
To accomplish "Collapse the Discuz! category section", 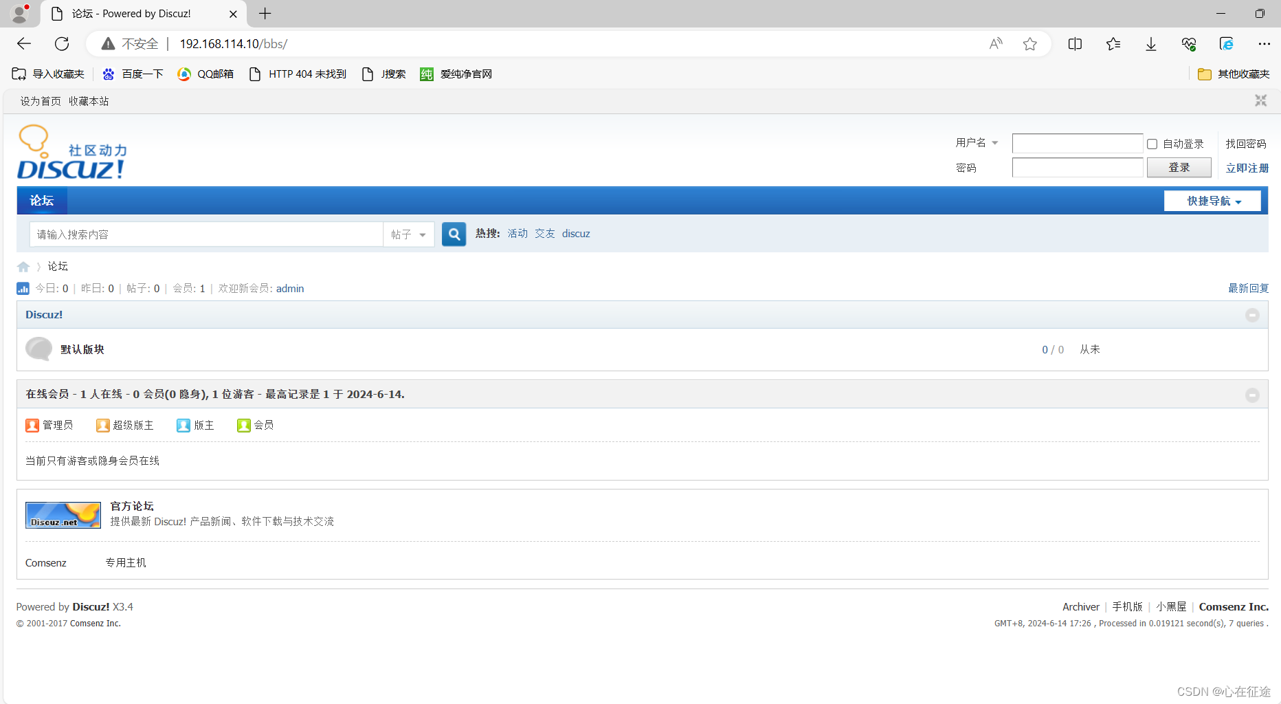I will pos(1252,315).
